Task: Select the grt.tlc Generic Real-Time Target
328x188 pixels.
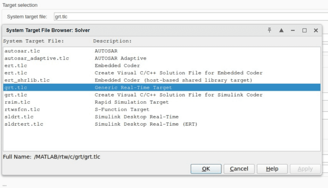Action: (x=96, y=87)
